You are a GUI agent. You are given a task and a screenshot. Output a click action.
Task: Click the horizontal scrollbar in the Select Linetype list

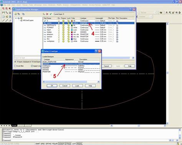click(71, 81)
